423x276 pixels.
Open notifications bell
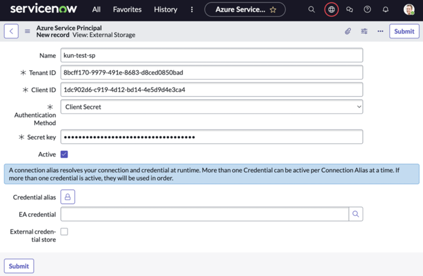[385, 9]
